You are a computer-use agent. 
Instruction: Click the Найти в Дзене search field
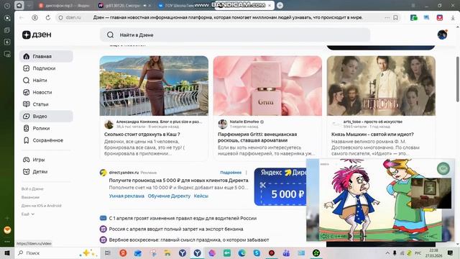tap(235, 35)
